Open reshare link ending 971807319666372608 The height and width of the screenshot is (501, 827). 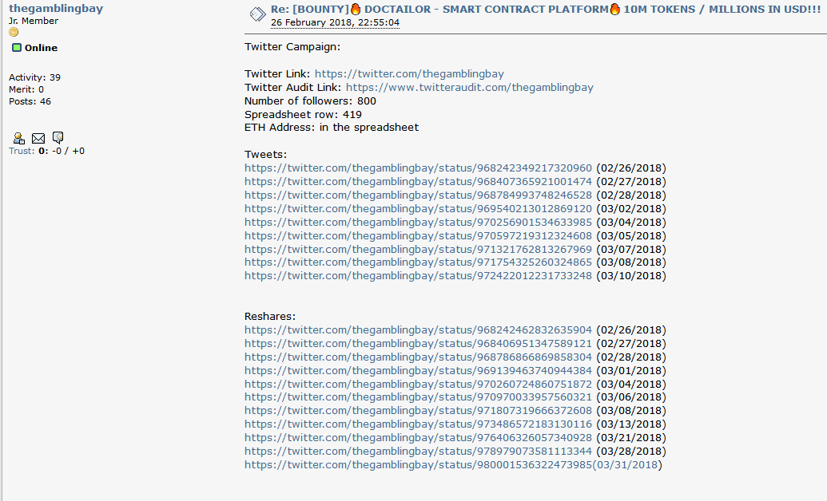pos(418,411)
